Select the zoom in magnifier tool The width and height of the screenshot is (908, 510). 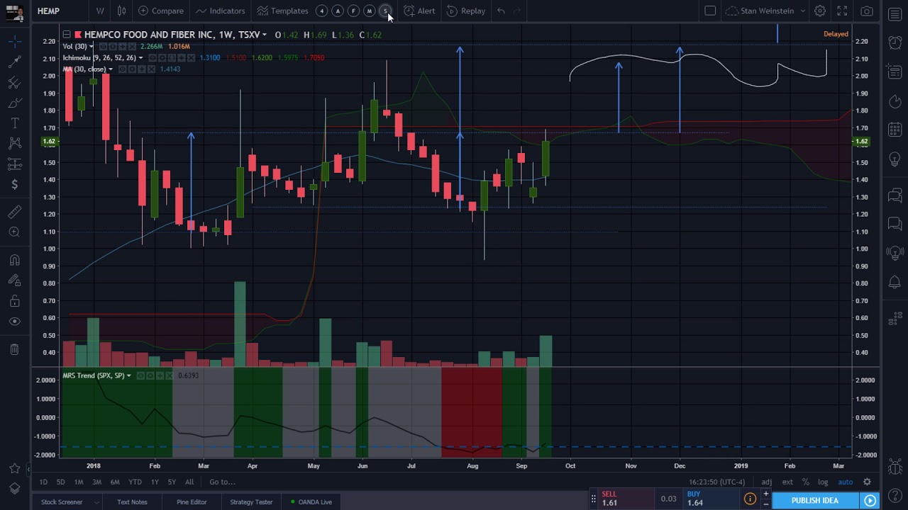click(x=14, y=232)
